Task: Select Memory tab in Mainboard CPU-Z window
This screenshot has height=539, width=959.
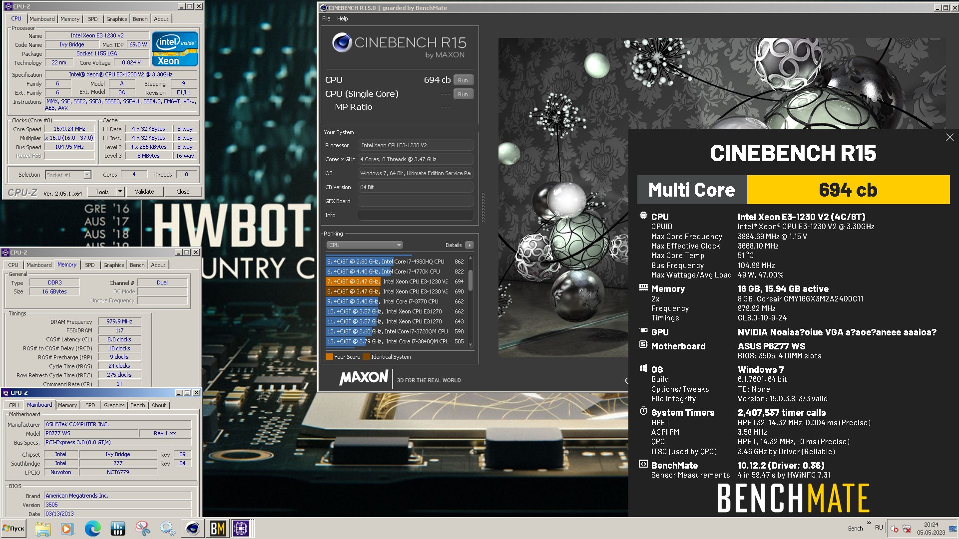Action: click(67, 405)
